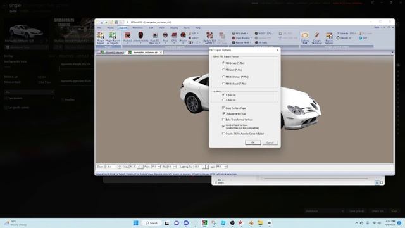
Task: Open the N2003 .3DO export dropdown
Action: pos(264,34)
